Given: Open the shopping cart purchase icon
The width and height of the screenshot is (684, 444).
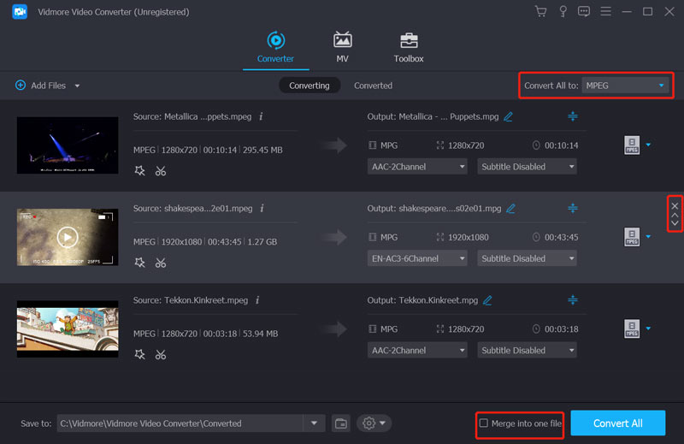Looking at the screenshot, I should point(540,12).
